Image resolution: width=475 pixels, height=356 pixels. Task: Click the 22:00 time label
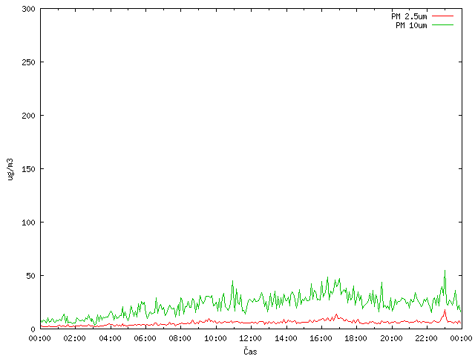click(x=426, y=338)
